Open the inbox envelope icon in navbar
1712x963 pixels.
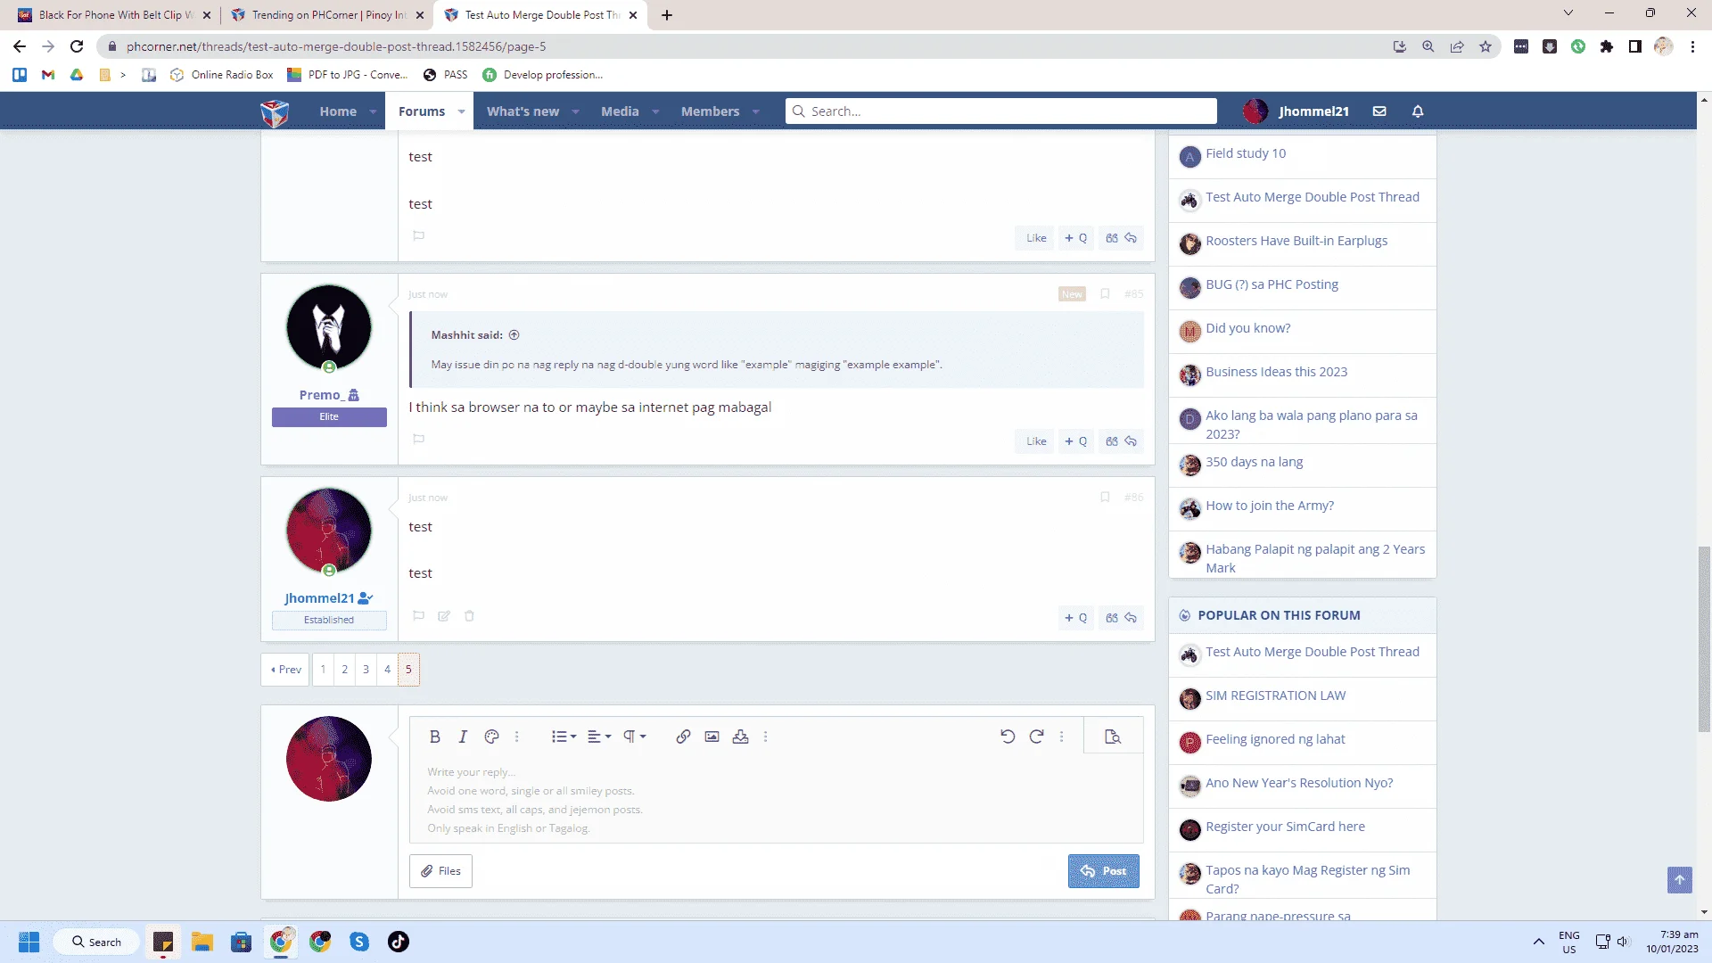click(1379, 111)
